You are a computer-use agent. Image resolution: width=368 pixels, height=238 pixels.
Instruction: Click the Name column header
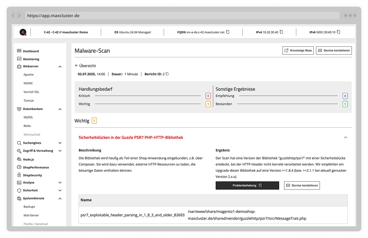(x=86, y=200)
